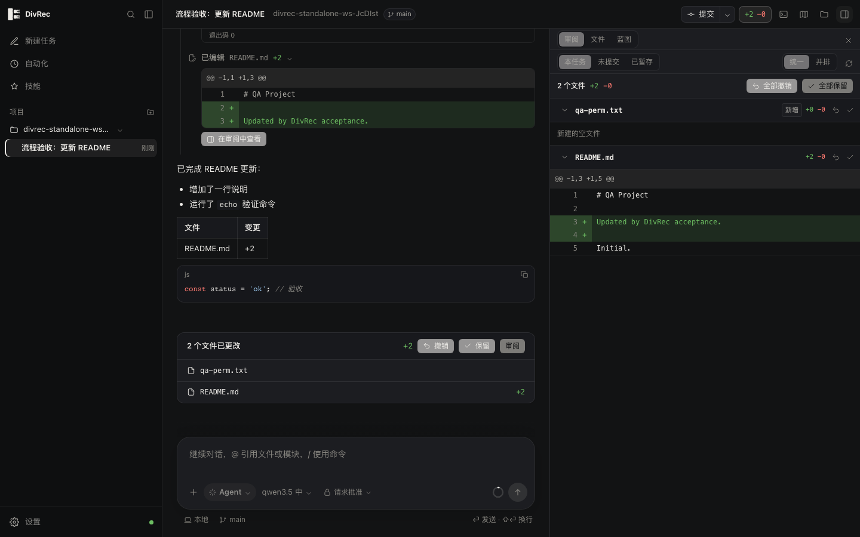
Task: Open the main branch selector in header
Action: click(400, 14)
